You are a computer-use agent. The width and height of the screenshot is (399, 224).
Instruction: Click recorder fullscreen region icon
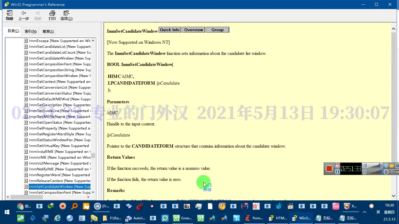tap(391, 172)
